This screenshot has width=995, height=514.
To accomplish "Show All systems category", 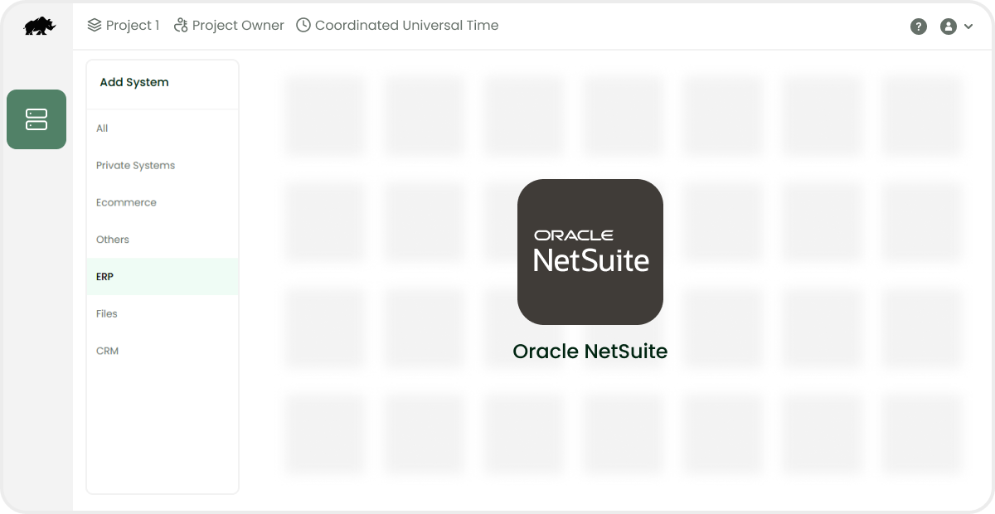I will [102, 128].
